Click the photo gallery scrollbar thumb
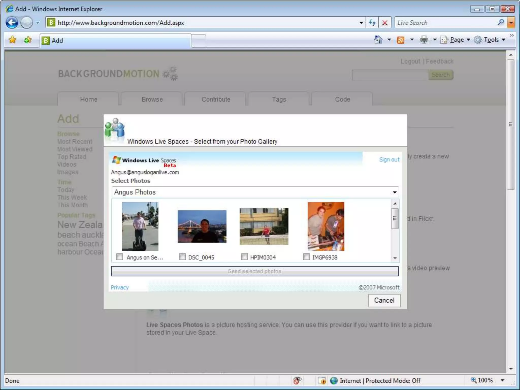Image resolution: width=520 pixels, height=390 pixels. pyautogui.click(x=395, y=218)
